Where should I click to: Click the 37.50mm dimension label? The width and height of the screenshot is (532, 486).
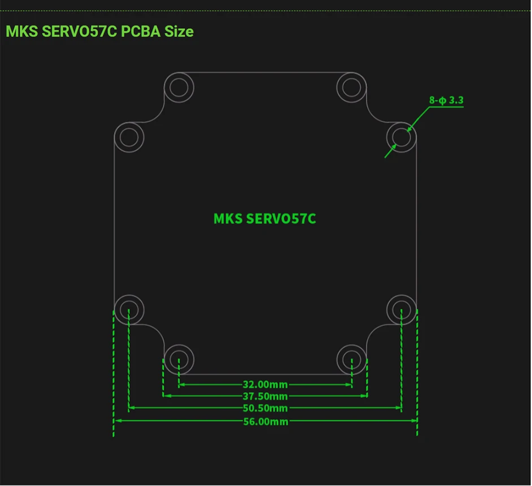[265, 396]
